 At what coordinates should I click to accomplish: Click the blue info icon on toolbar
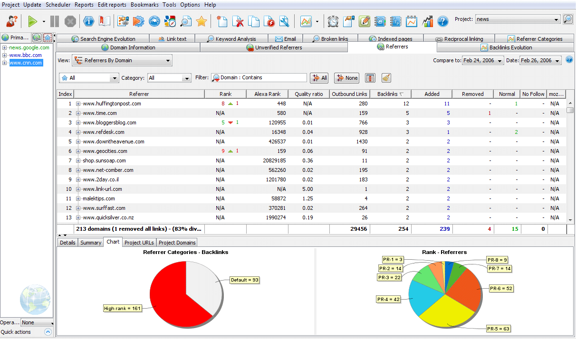coord(89,21)
